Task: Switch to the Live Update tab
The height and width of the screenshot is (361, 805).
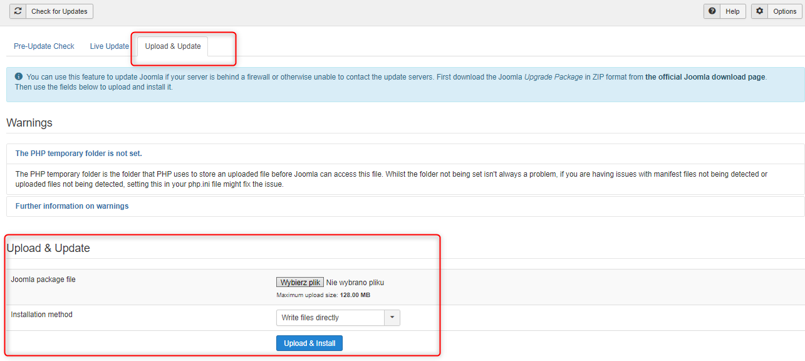Action: [109, 46]
